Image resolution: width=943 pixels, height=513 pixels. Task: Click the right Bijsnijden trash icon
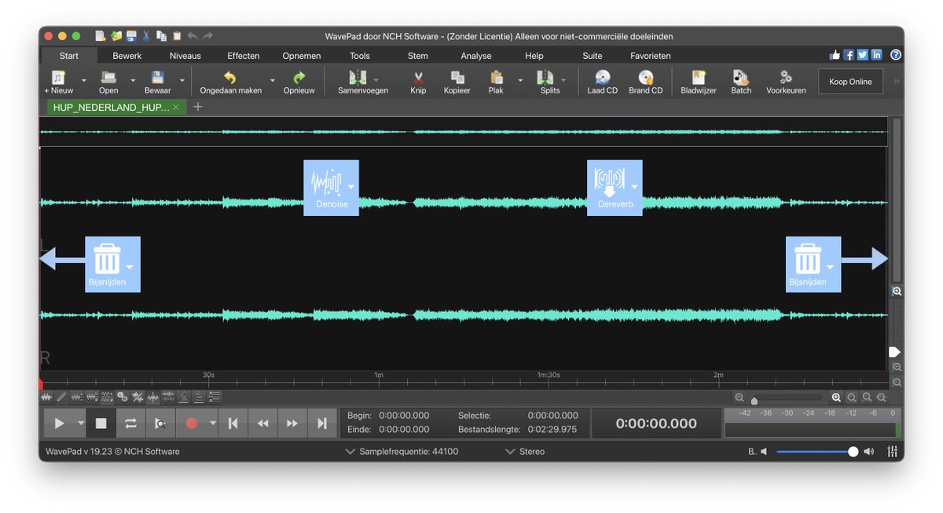tap(808, 258)
